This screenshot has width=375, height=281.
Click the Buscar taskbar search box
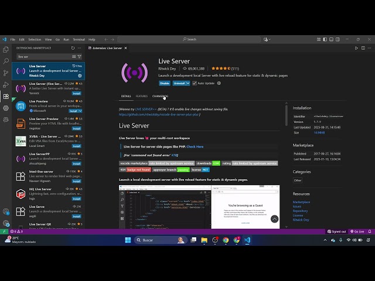coord(161,240)
